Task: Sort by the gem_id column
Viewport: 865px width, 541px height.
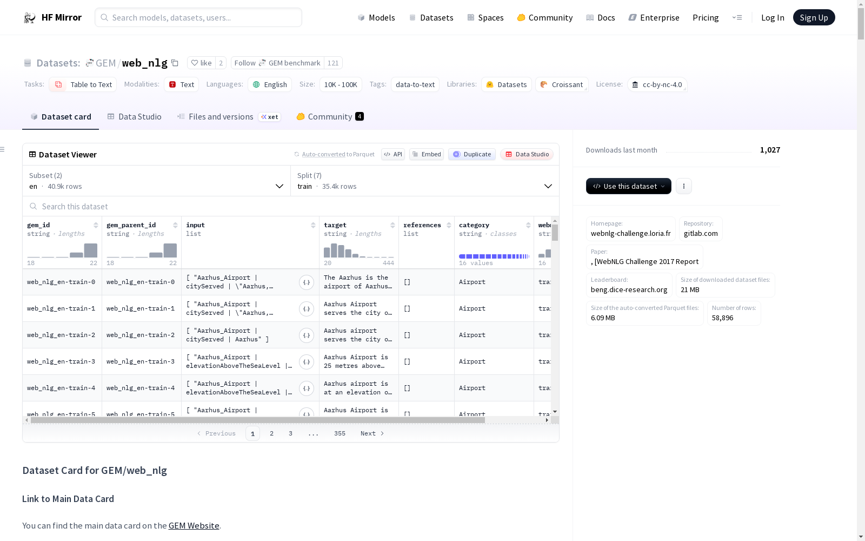Action: pos(96,225)
